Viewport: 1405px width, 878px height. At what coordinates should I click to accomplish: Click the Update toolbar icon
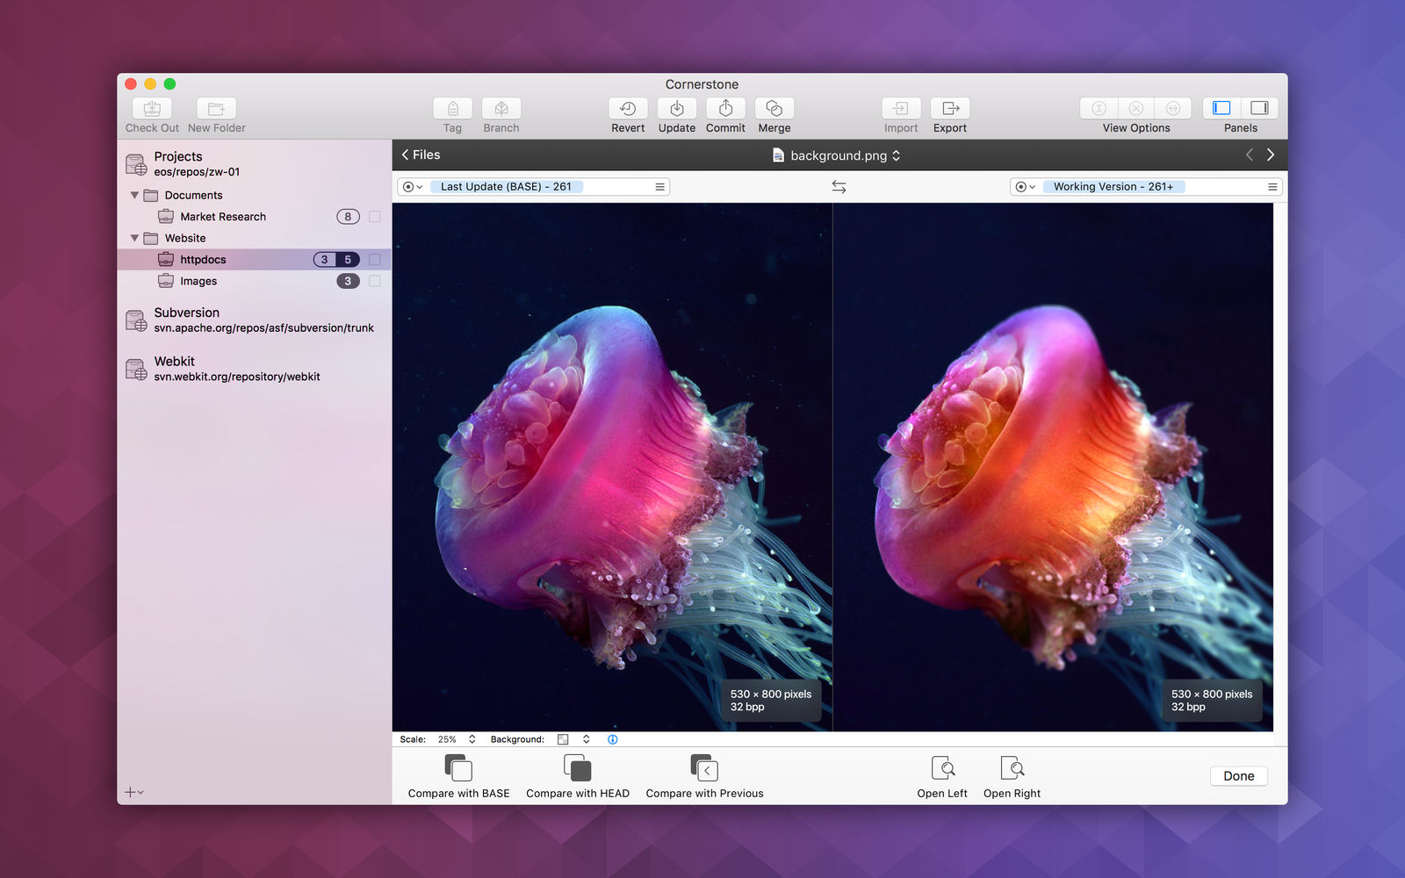(677, 108)
